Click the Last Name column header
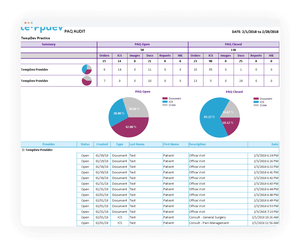The height and width of the screenshot is (249, 301). (x=146, y=144)
